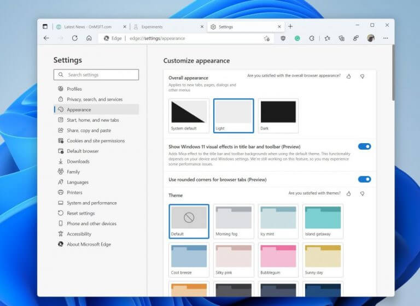Open Downloads settings
420x306 pixels.
coord(96,161)
